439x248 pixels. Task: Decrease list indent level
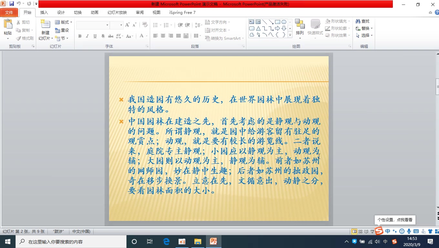[x=180, y=25]
